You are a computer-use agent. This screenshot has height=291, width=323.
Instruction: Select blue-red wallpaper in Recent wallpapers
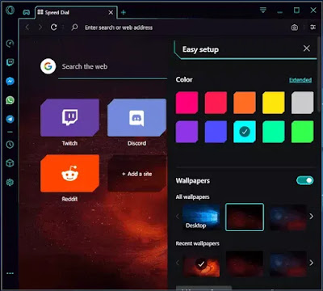pyautogui.click(x=288, y=264)
